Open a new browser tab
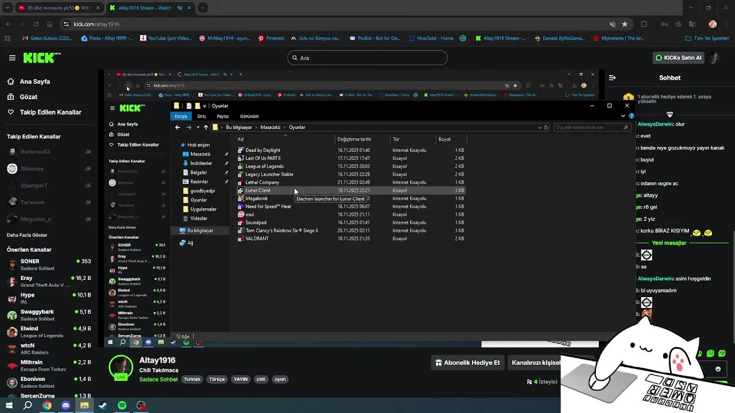The width and height of the screenshot is (735, 413). [x=203, y=8]
